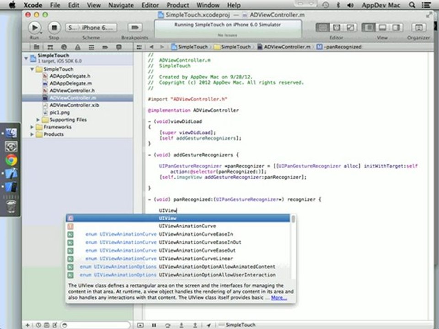Screen dimensions: 439x329
Task: Show the Debug navigator
Action: pos(91,47)
